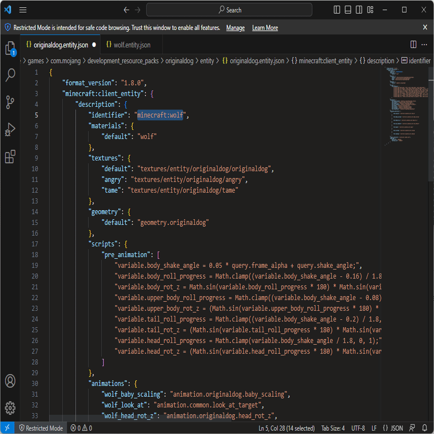The width and height of the screenshot is (434, 434).
Task: Click "materials" key on line 6
Action: (106, 126)
